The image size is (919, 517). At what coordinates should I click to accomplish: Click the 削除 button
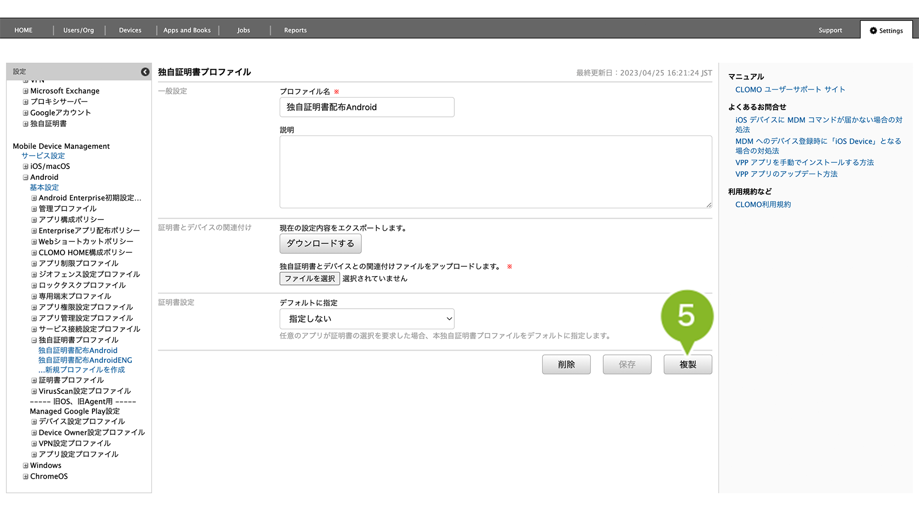coord(566,364)
